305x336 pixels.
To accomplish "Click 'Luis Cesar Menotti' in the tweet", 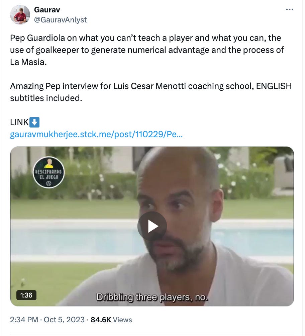I will click(150, 86).
